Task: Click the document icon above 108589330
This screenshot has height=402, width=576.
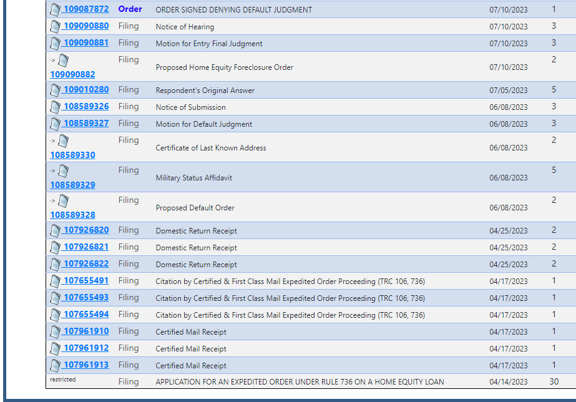Action: point(63,140)
